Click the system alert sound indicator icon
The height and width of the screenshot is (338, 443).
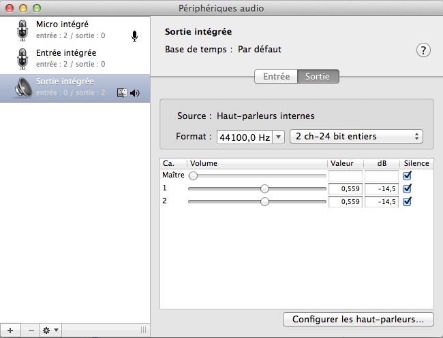pos(123,93)
